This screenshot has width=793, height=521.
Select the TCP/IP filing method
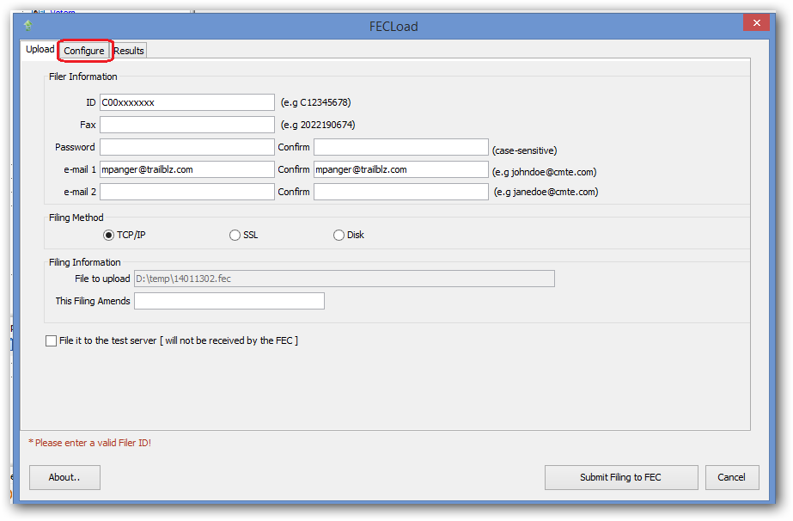click(x=109, y=235)
